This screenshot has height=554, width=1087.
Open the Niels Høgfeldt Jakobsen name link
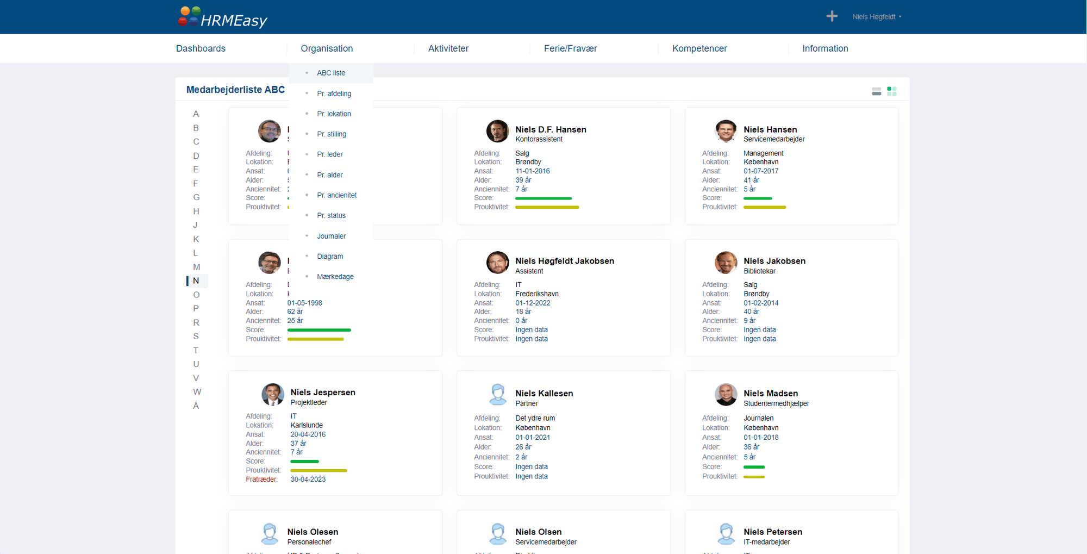(x=565, y=261)
